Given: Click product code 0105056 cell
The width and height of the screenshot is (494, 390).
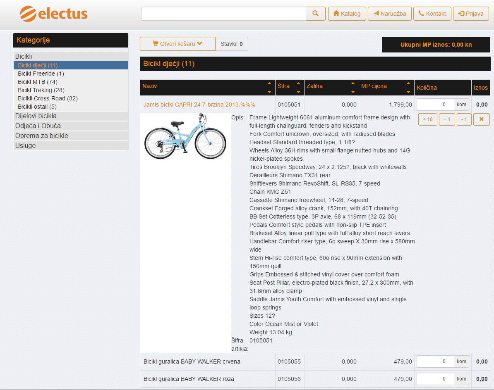Looking at the screenshot, I should pyautogui.click(x=289, y=379).
